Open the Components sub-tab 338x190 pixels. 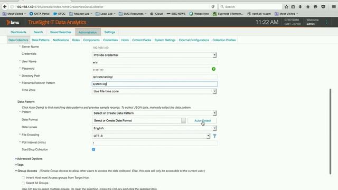(91, 40)
